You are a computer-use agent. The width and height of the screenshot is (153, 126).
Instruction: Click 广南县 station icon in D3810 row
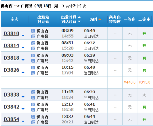pos(33,36)
